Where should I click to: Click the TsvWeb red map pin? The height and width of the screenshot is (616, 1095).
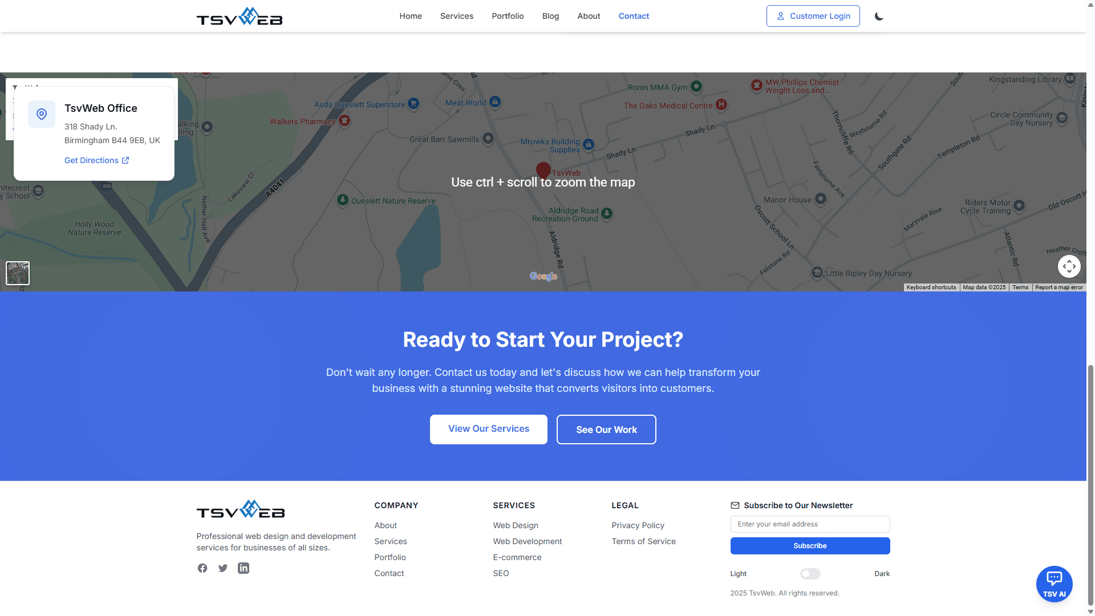coord(543,170)
